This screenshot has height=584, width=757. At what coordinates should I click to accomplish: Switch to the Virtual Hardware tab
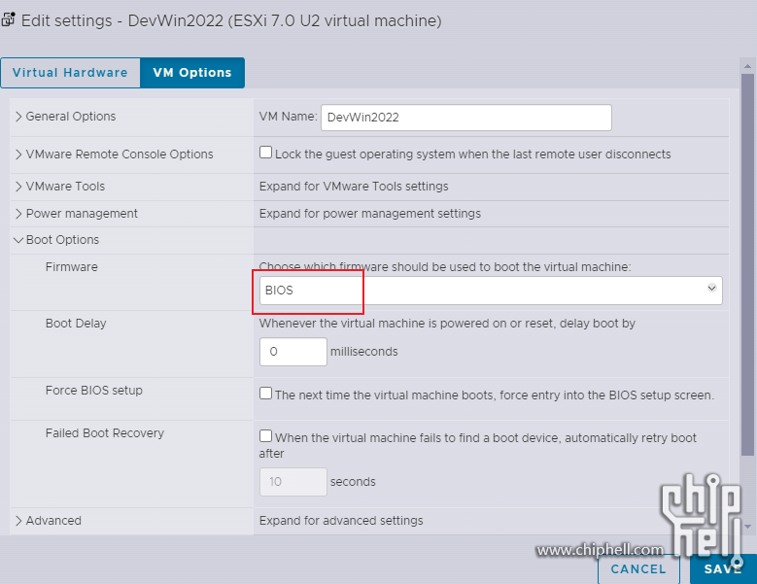[71, 73]
